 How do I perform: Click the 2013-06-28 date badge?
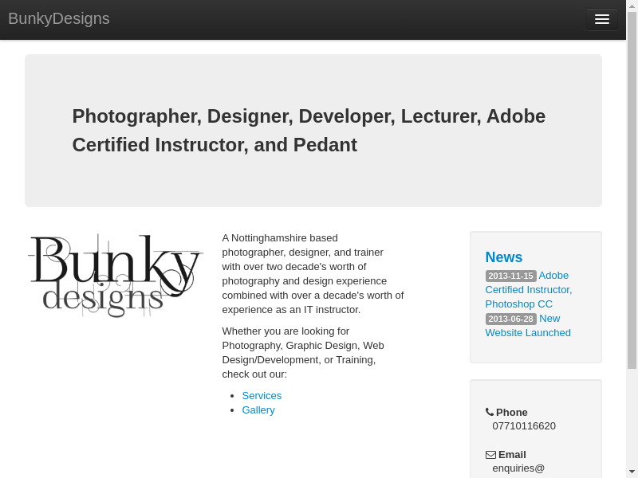pyautogui.click(x=510, y=319)
